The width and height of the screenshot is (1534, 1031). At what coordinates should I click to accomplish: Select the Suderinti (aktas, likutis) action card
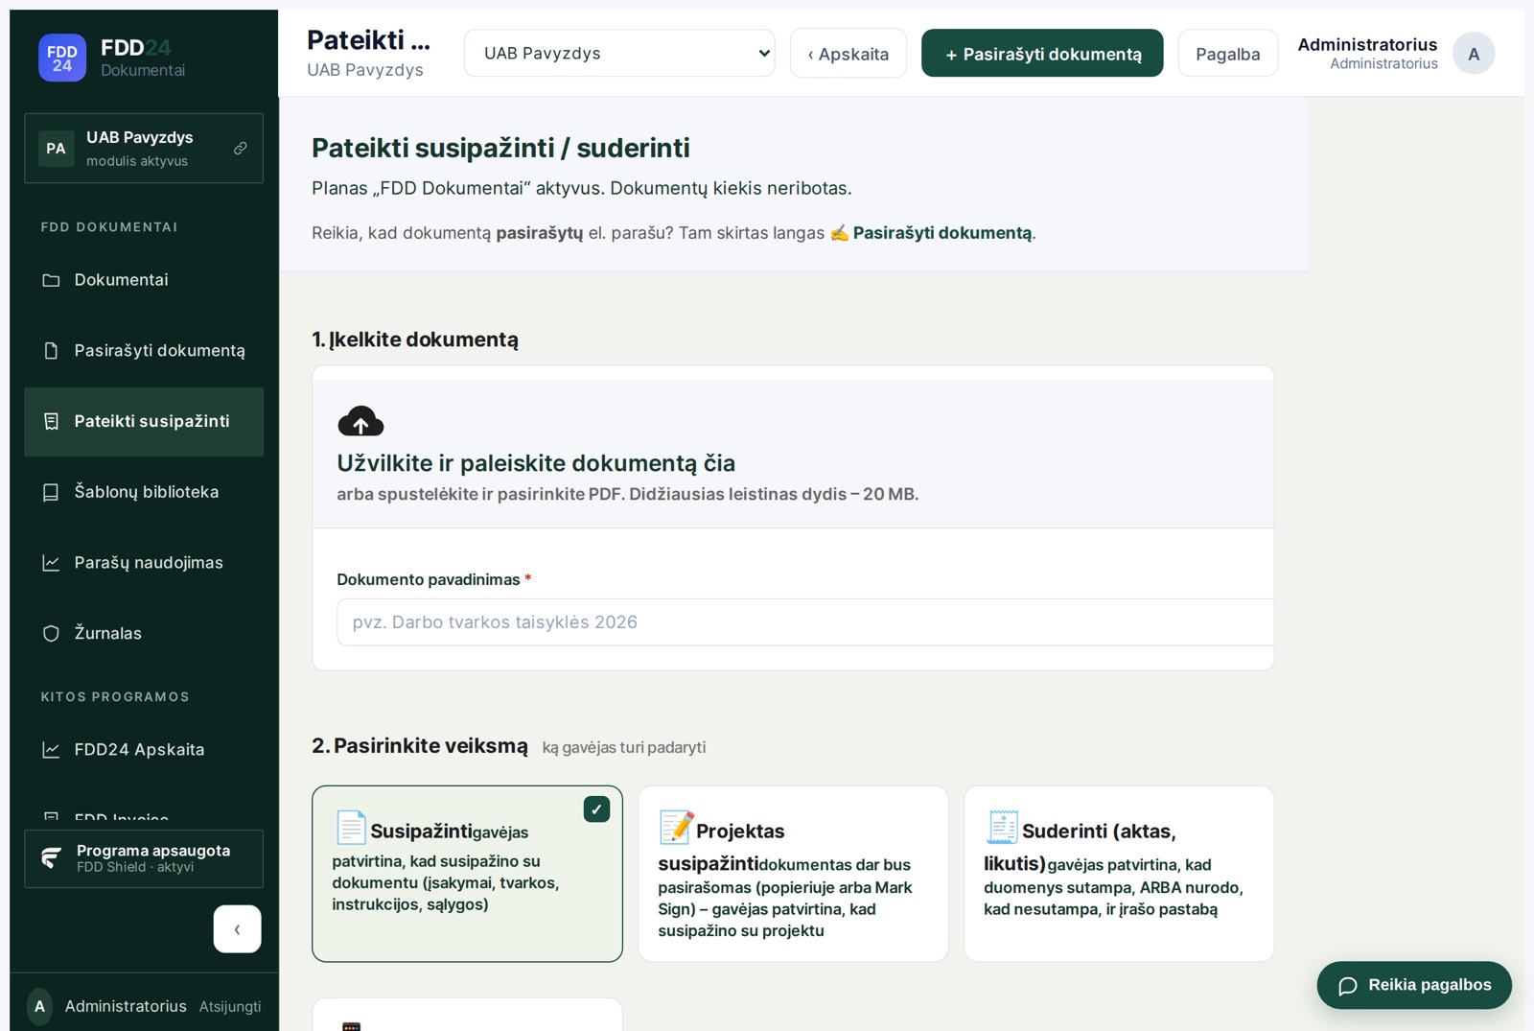pos(1119,874)
